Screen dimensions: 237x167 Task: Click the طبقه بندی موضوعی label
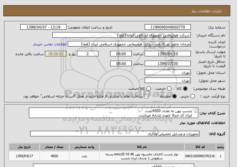(209, 89)
